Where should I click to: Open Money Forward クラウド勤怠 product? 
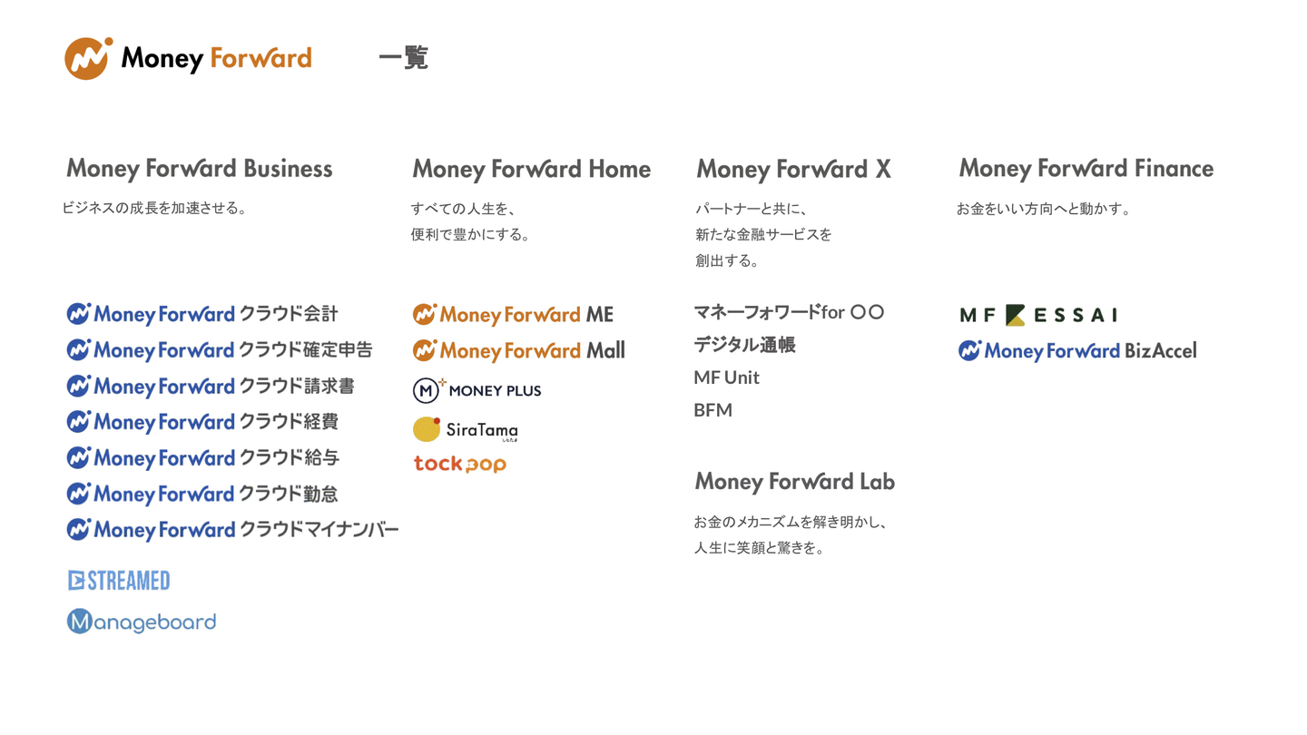tap(202, 494)
